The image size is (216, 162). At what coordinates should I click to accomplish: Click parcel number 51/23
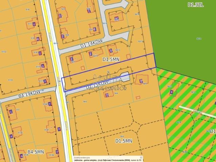(10, 80)
